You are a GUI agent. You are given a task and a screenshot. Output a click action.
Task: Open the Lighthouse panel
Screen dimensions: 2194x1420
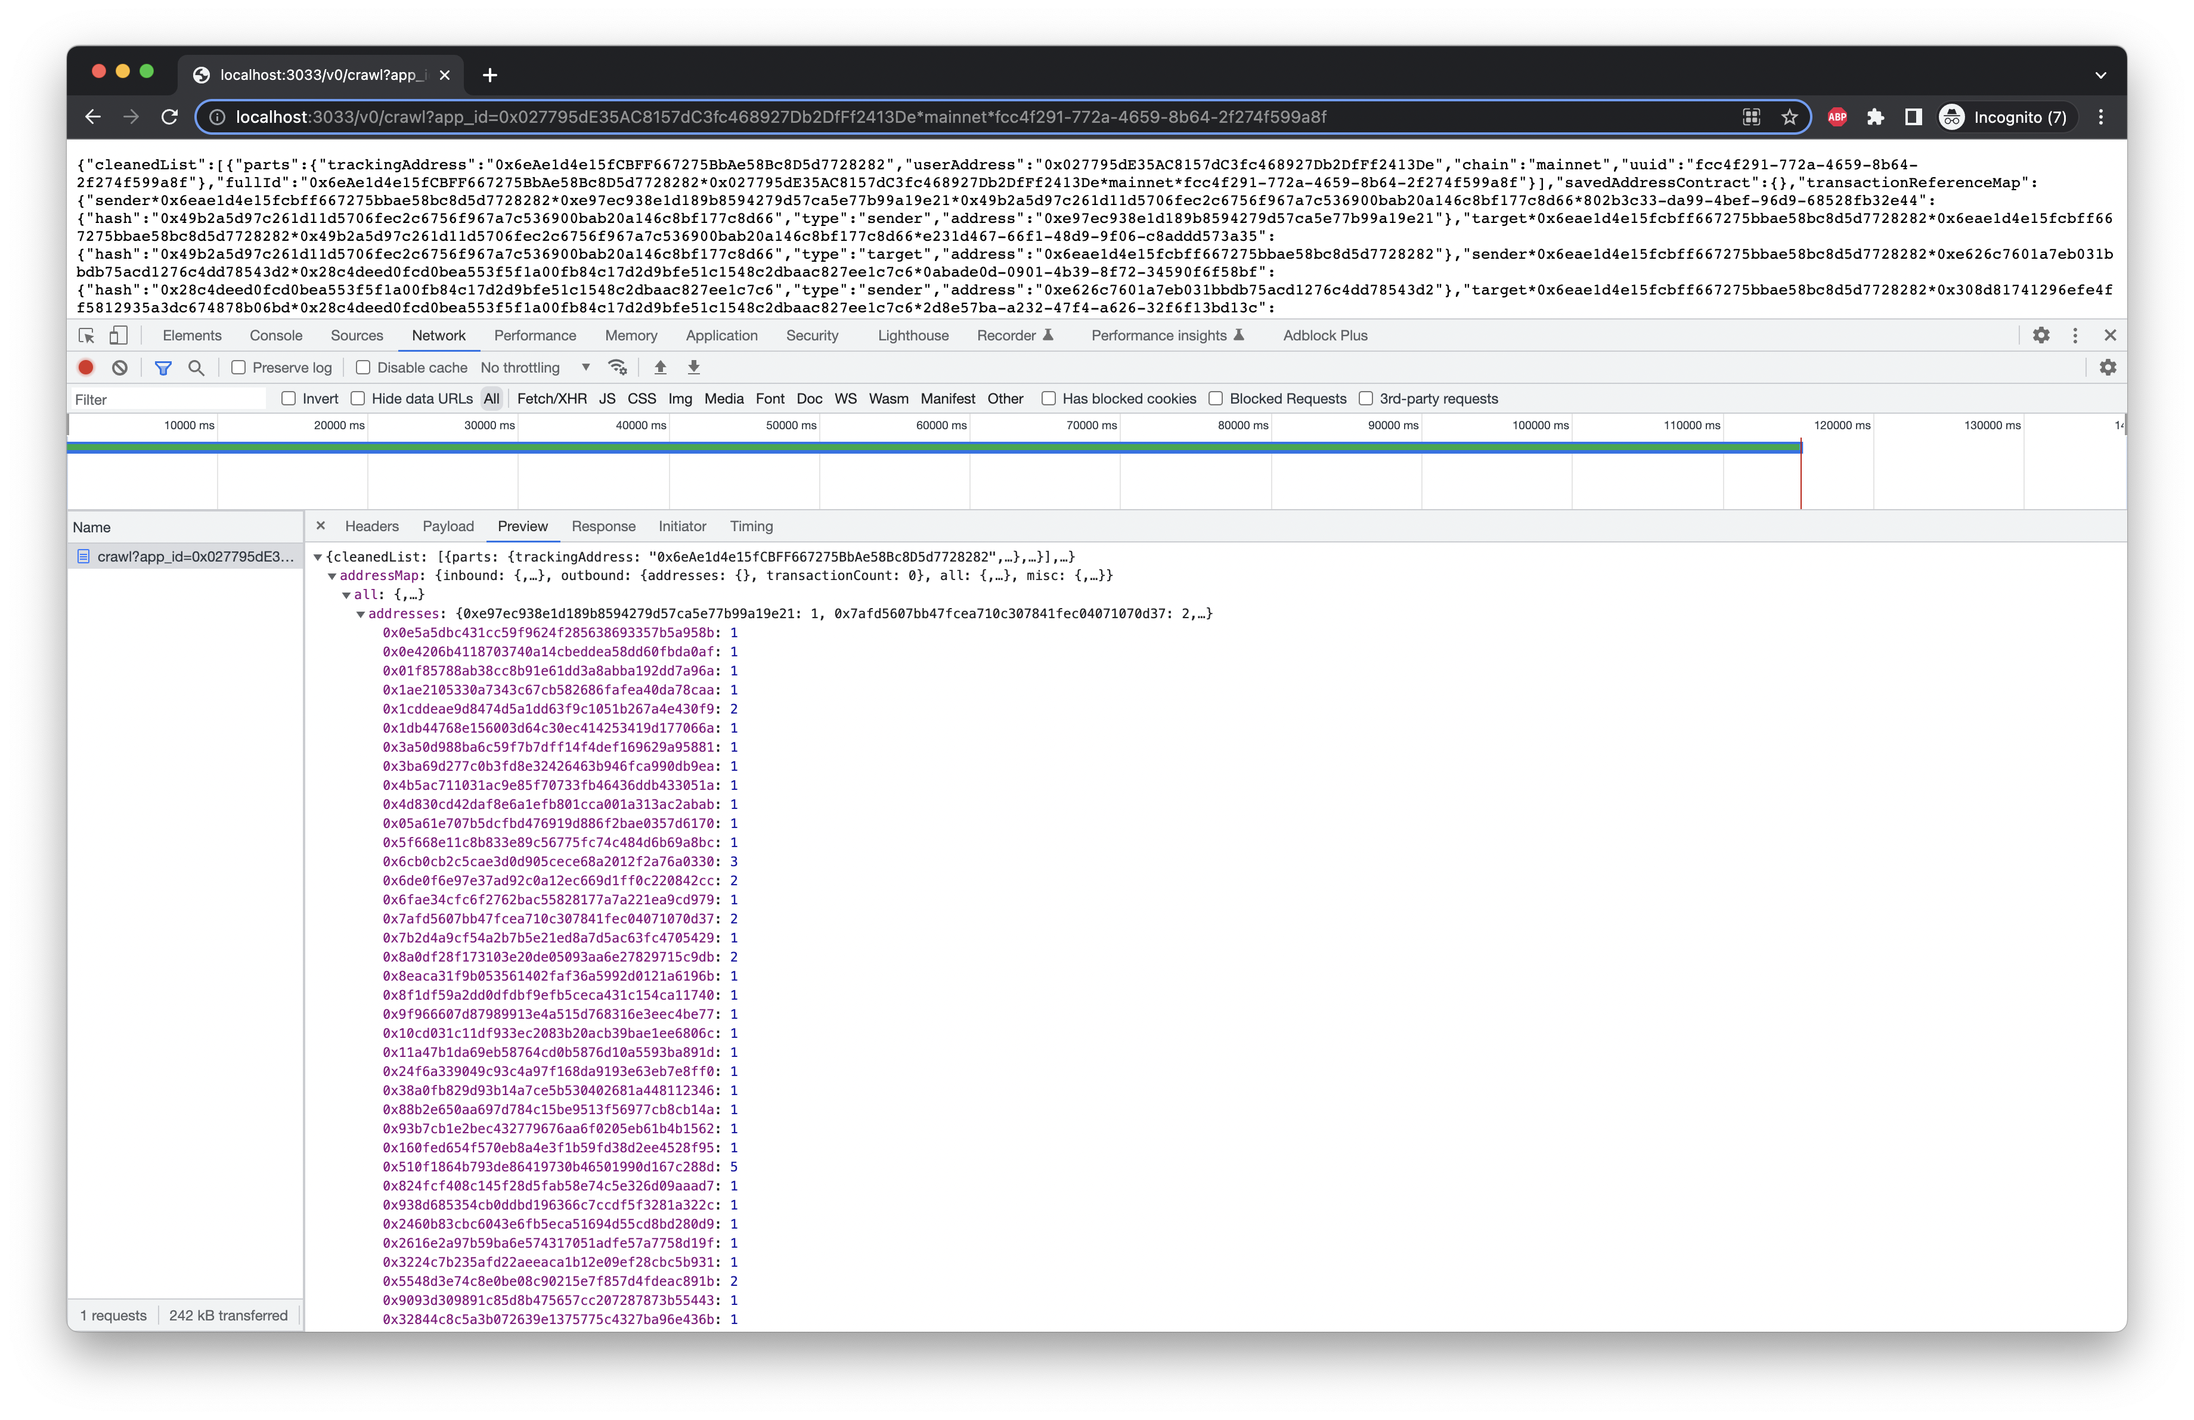[913, 336]
